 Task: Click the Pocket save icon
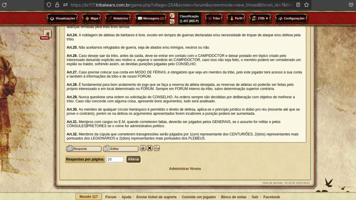point(351,5)
